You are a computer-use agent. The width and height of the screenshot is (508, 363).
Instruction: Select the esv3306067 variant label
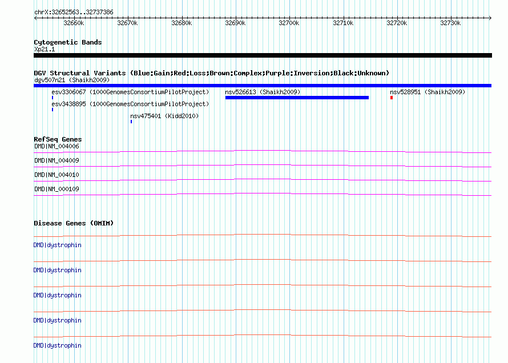[x=130, y=92]
